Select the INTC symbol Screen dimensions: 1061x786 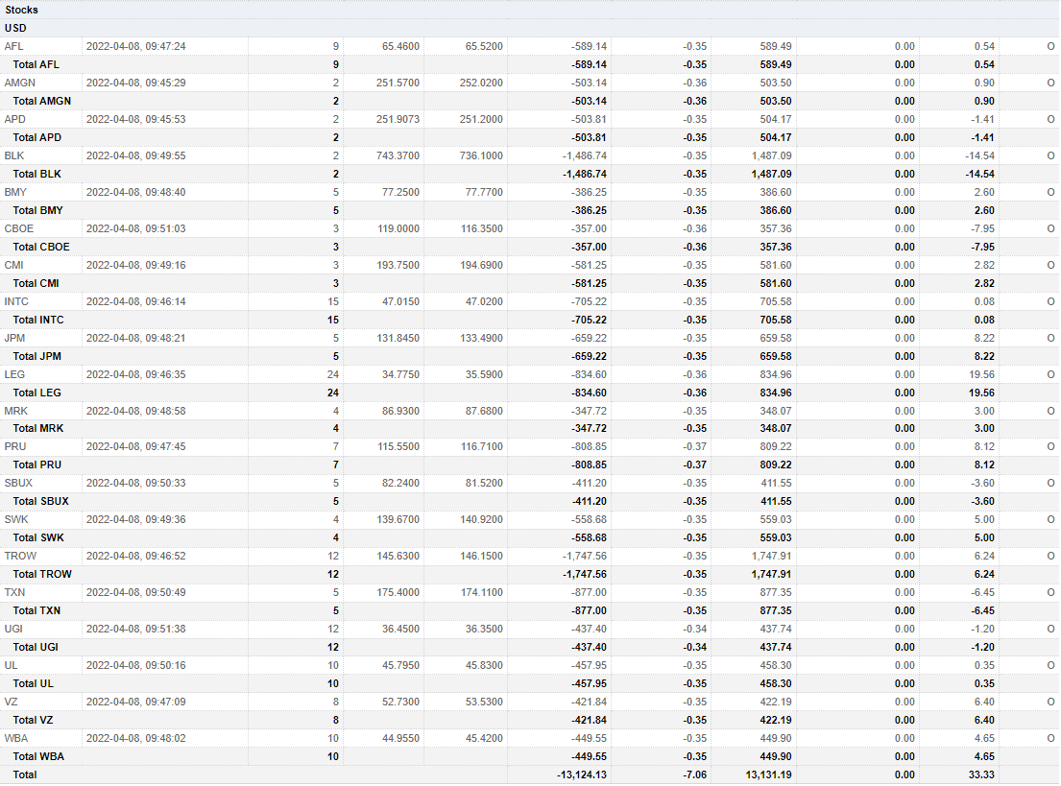(x=16, y=302)
